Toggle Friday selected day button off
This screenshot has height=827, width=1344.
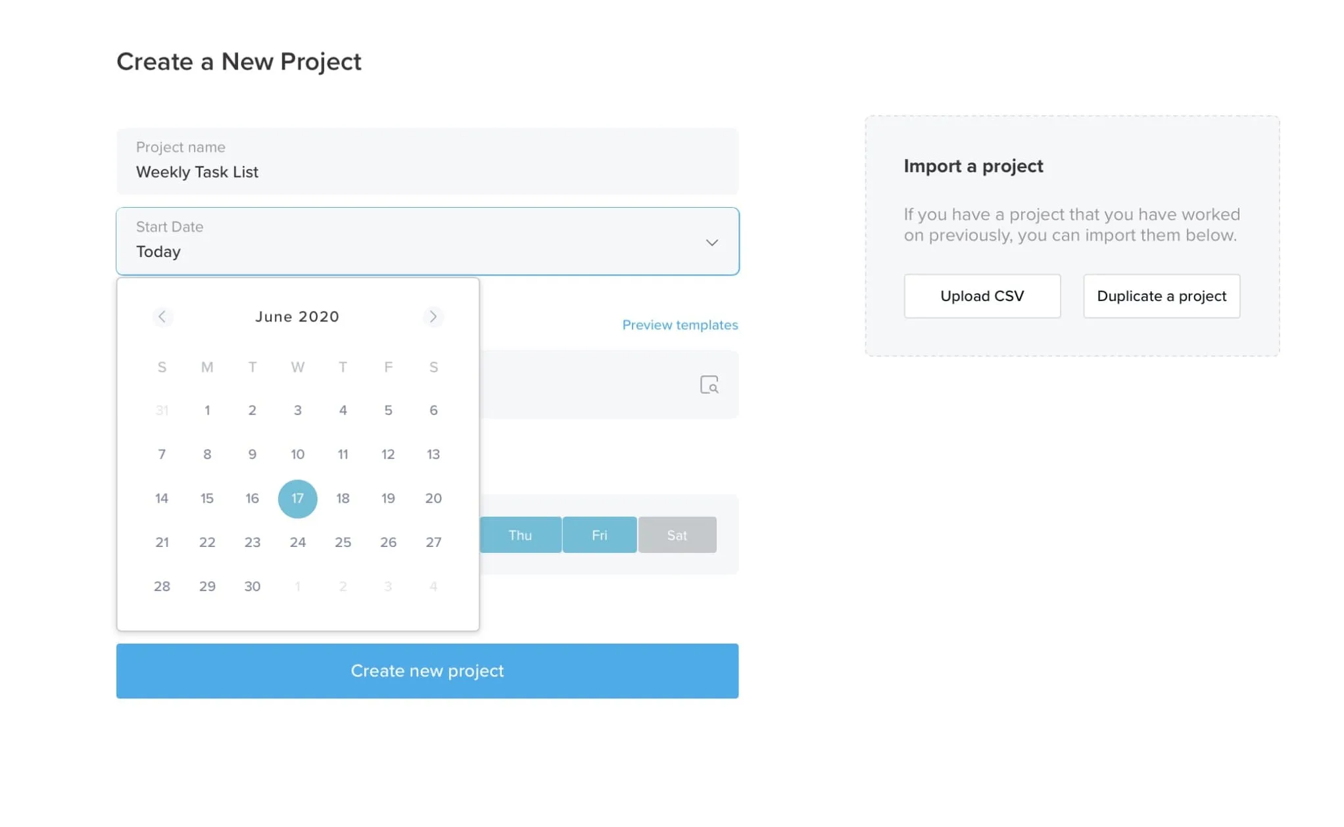click(x=599, y=534)
